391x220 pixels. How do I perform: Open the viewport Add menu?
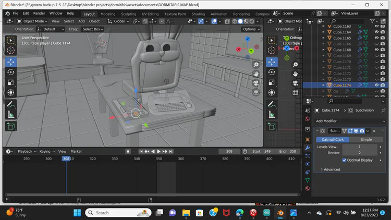pyautogui.click(x=81, y=21)
